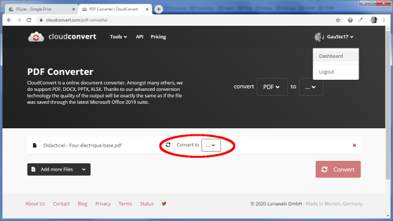Expand the Add more Files arrow
Viewport: 393px width, 221px height.
(x=84, y=169)
